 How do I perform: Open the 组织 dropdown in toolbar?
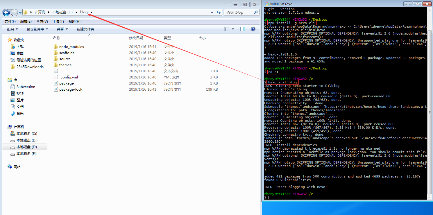pos(12,29)
